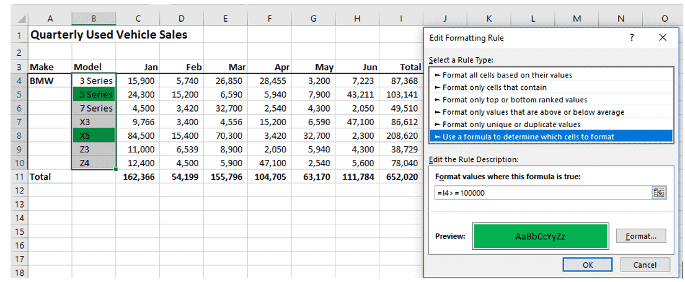This screenshot has height=282, width=685.
Task: Click the 49,510 total cell
Action: (400, 108)
